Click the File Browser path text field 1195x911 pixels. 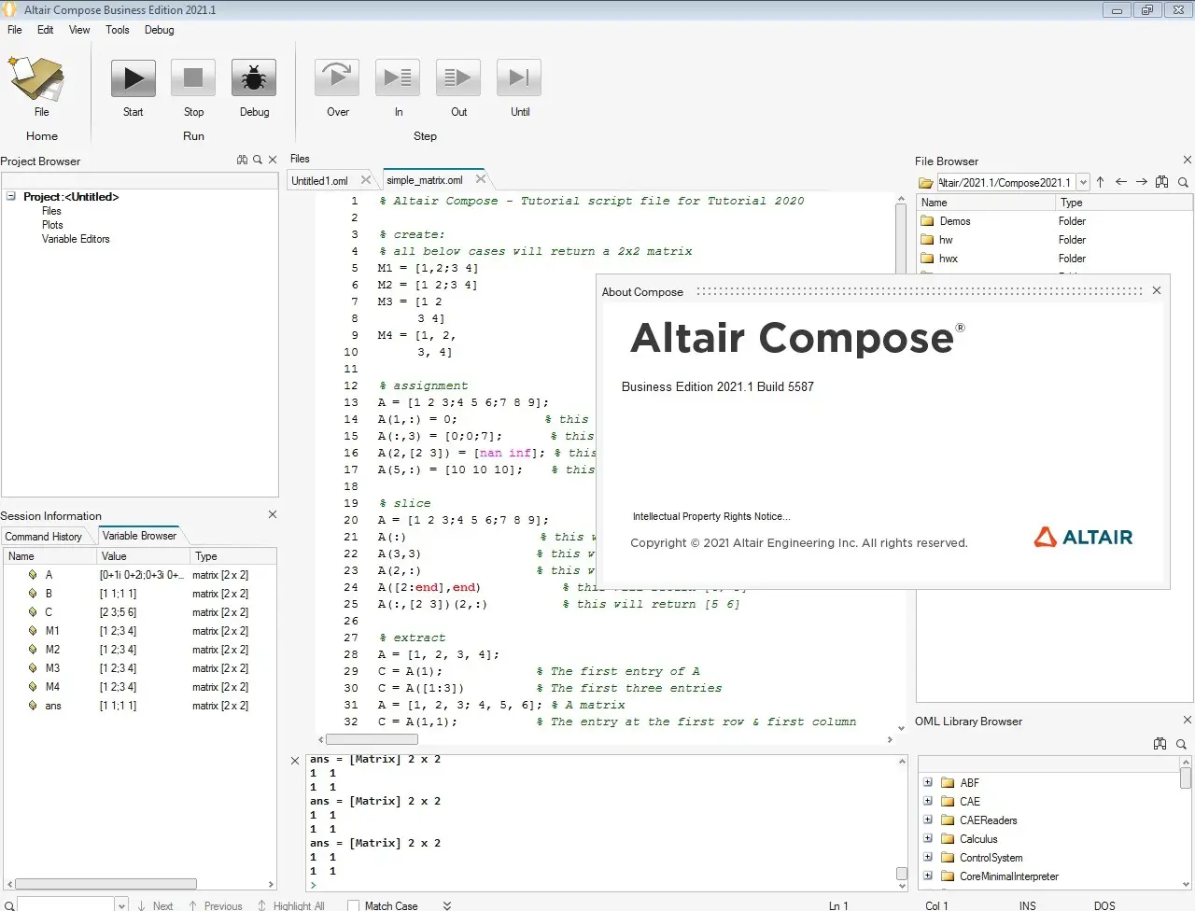click(x=1006, y=183)
